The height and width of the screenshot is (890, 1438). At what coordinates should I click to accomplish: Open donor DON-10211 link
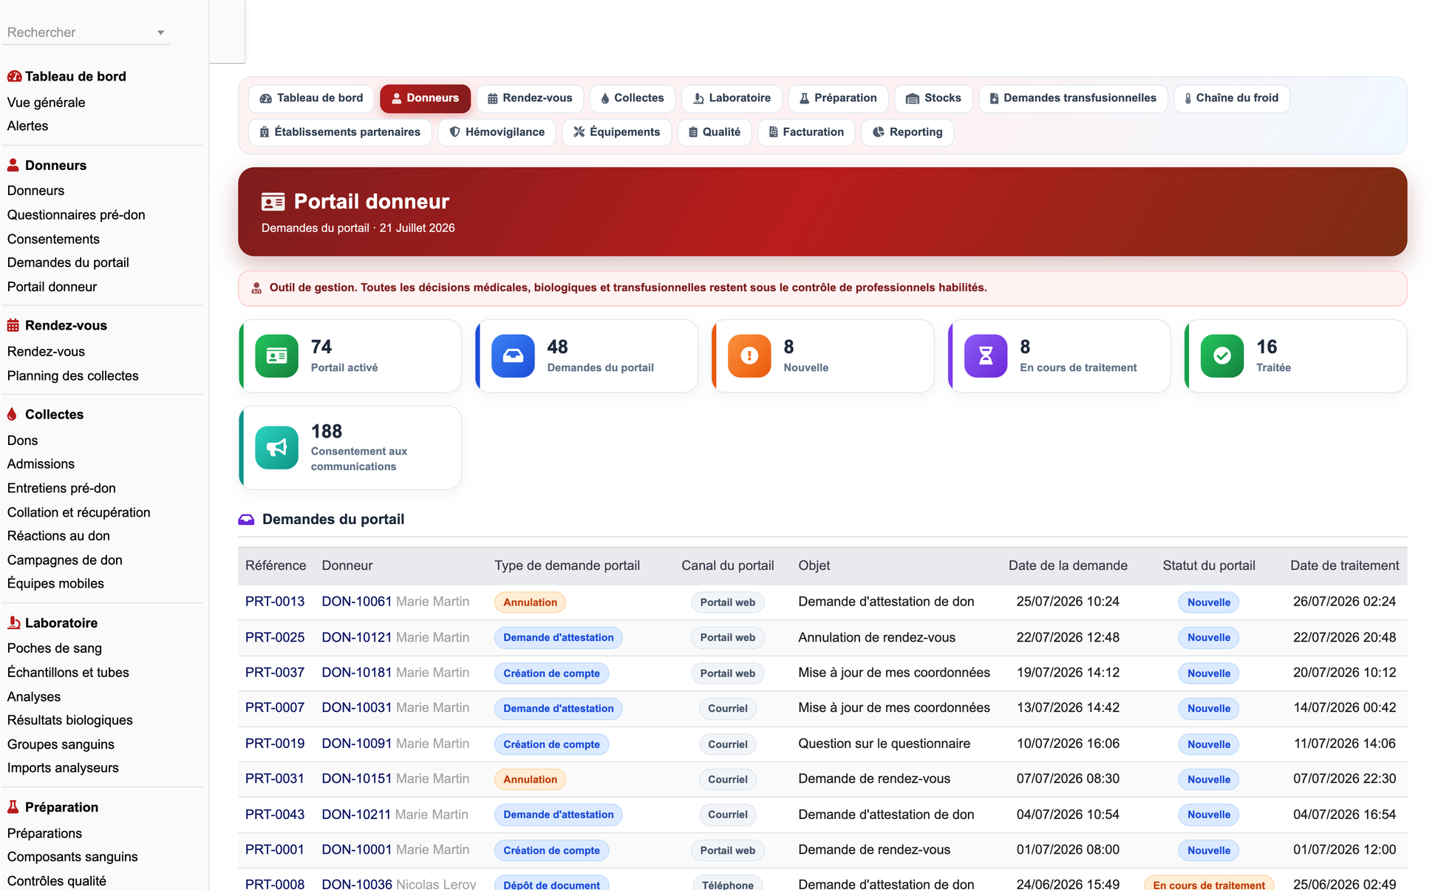[x=356, y=815]
